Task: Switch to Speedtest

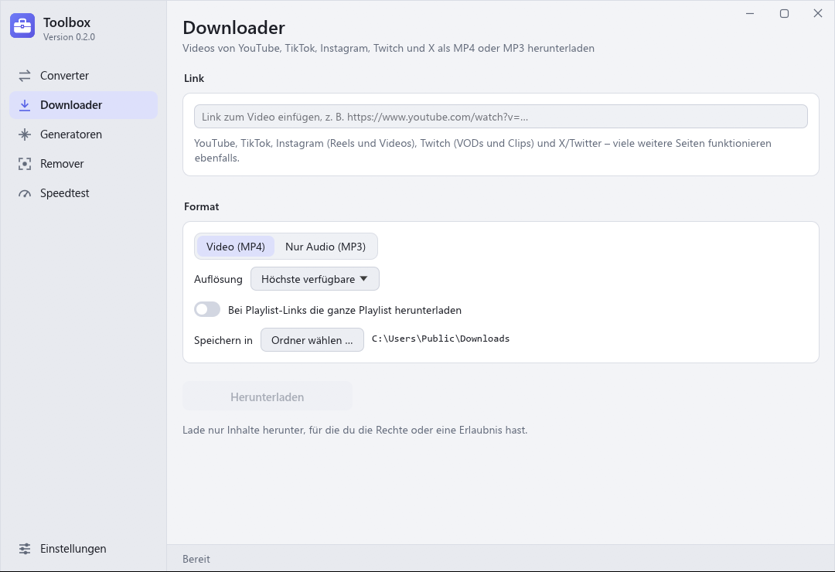Action: pyautogui.click(x=83, y=192)
